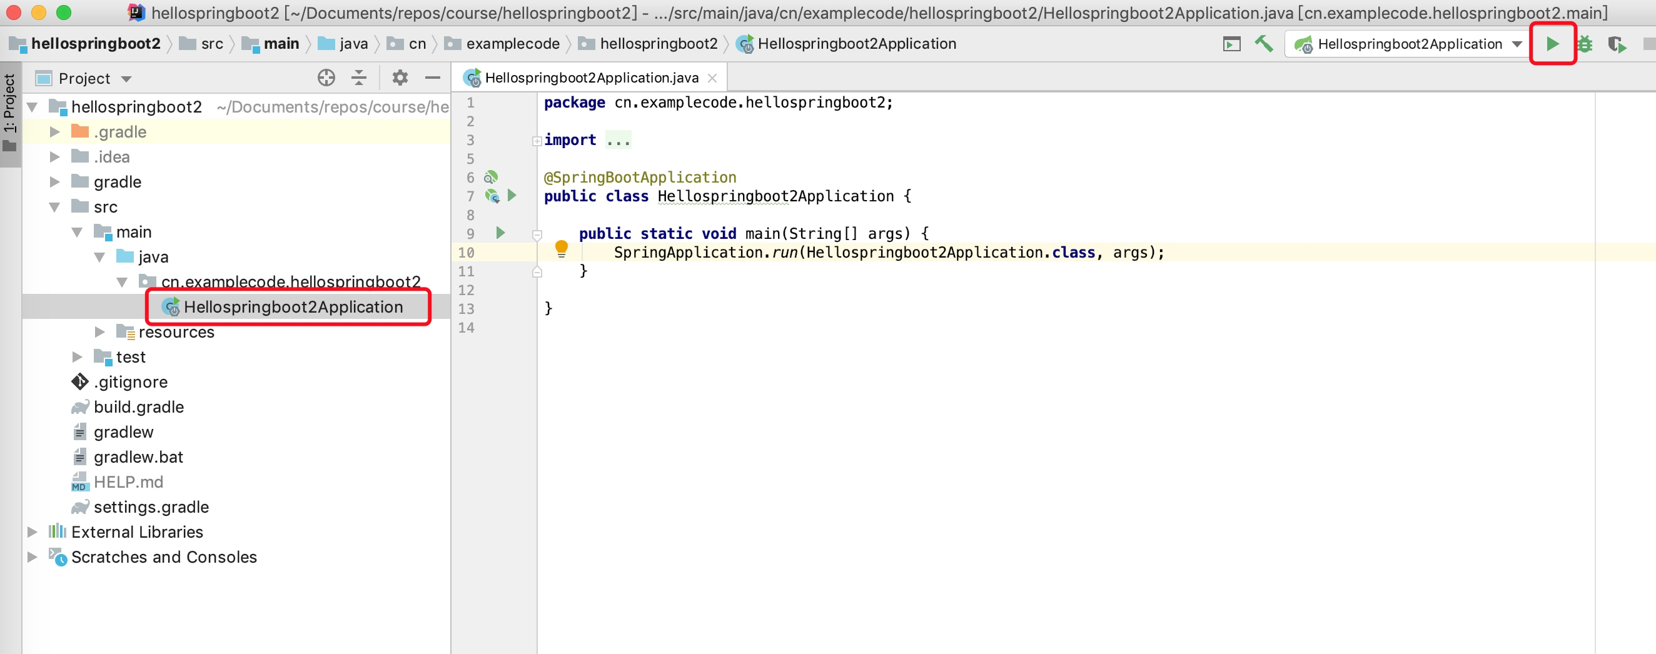Expand the .idea folder arrow

coord(55,157)
